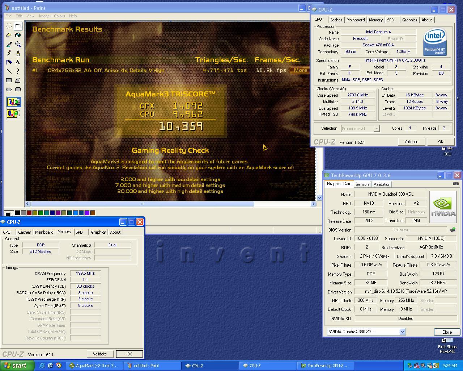Open the Processor #1 selection dropdown

pos(377,129)
